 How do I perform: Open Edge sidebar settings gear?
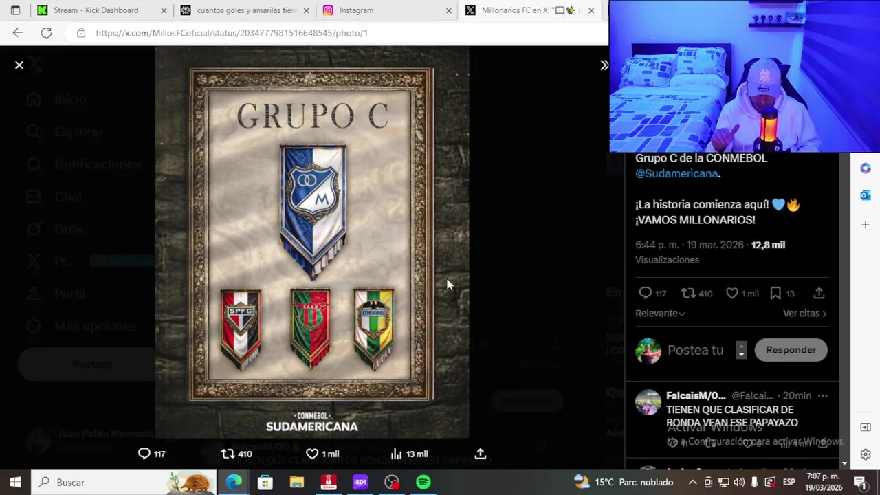[866, 454]
